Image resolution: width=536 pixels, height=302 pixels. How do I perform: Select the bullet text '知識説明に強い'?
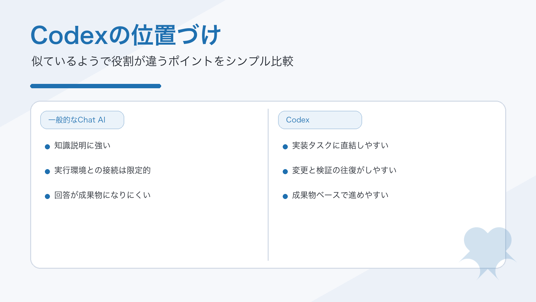tap(82, 145)
